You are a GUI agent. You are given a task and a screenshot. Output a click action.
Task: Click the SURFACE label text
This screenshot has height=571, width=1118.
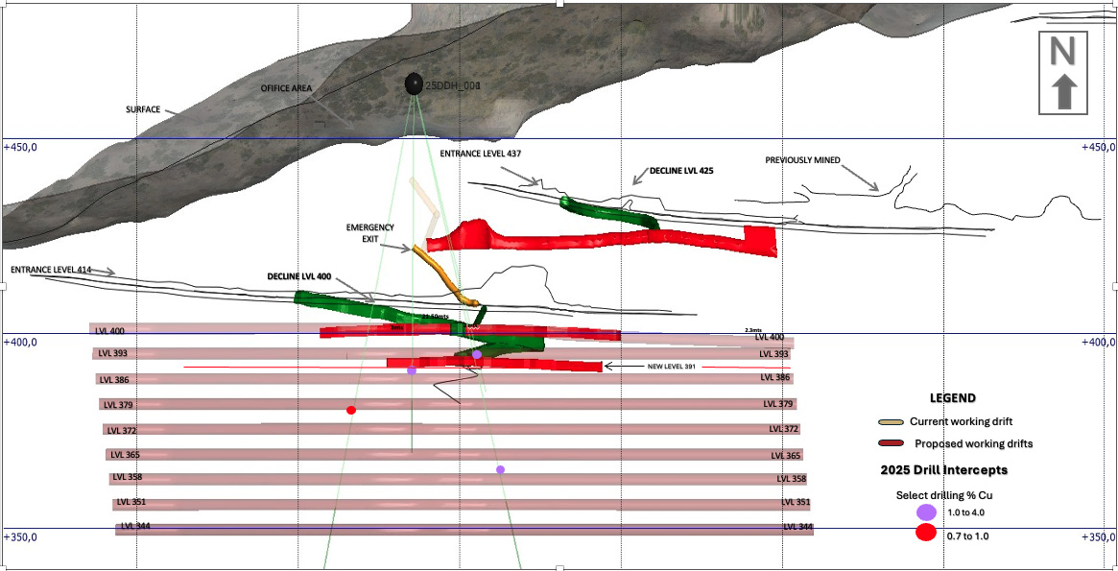pos(143,109)
